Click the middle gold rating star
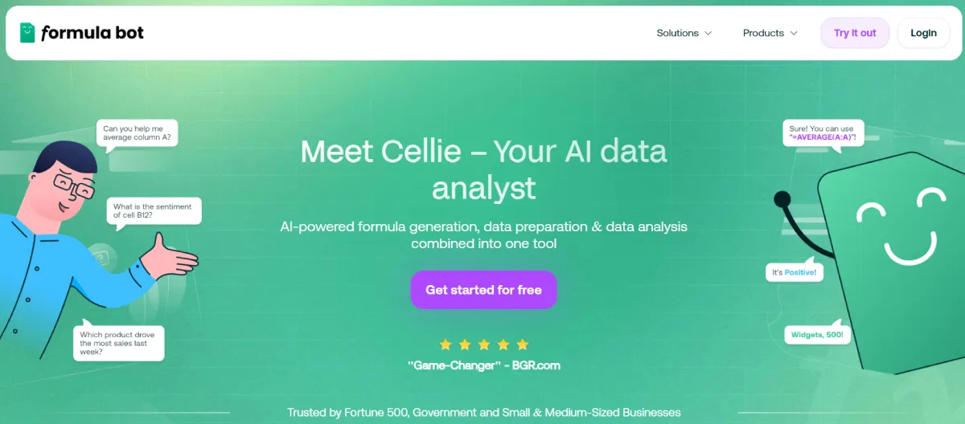Image resolution: width=965 pixels, height=424 pixels. (484, 344)
